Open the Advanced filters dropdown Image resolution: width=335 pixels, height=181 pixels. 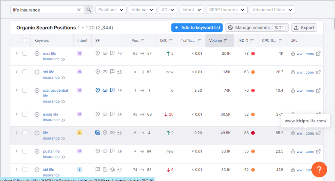(x=273, y=10)
